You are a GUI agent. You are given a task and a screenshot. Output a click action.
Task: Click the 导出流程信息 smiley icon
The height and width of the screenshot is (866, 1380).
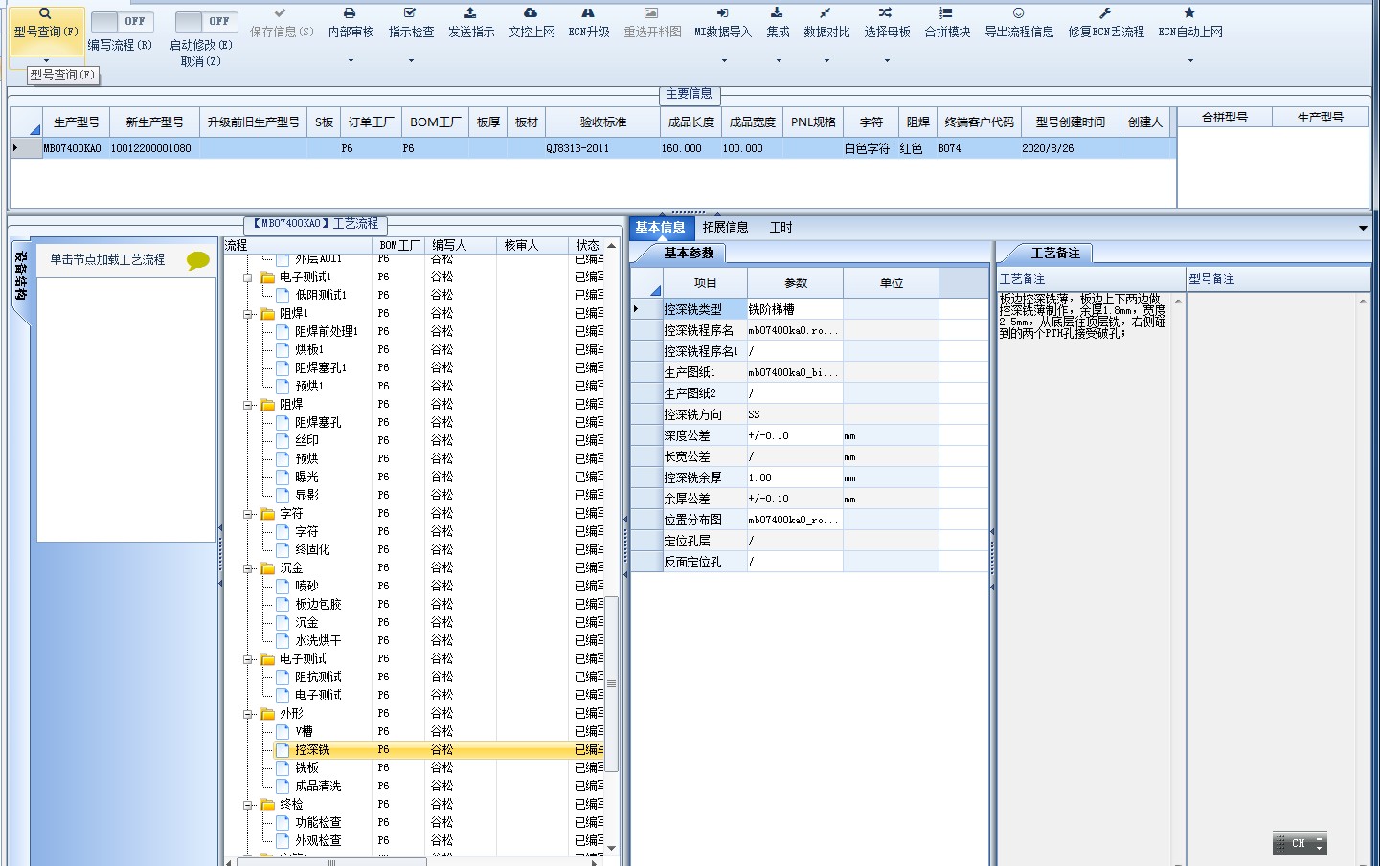coord(1018,13)
